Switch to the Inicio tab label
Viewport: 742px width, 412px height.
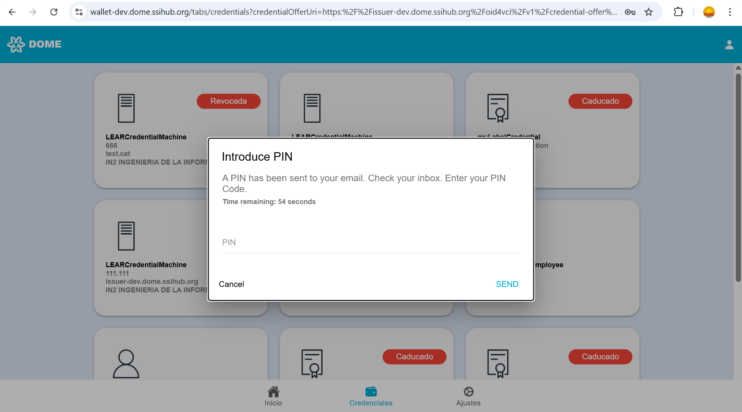coord(273,403)
